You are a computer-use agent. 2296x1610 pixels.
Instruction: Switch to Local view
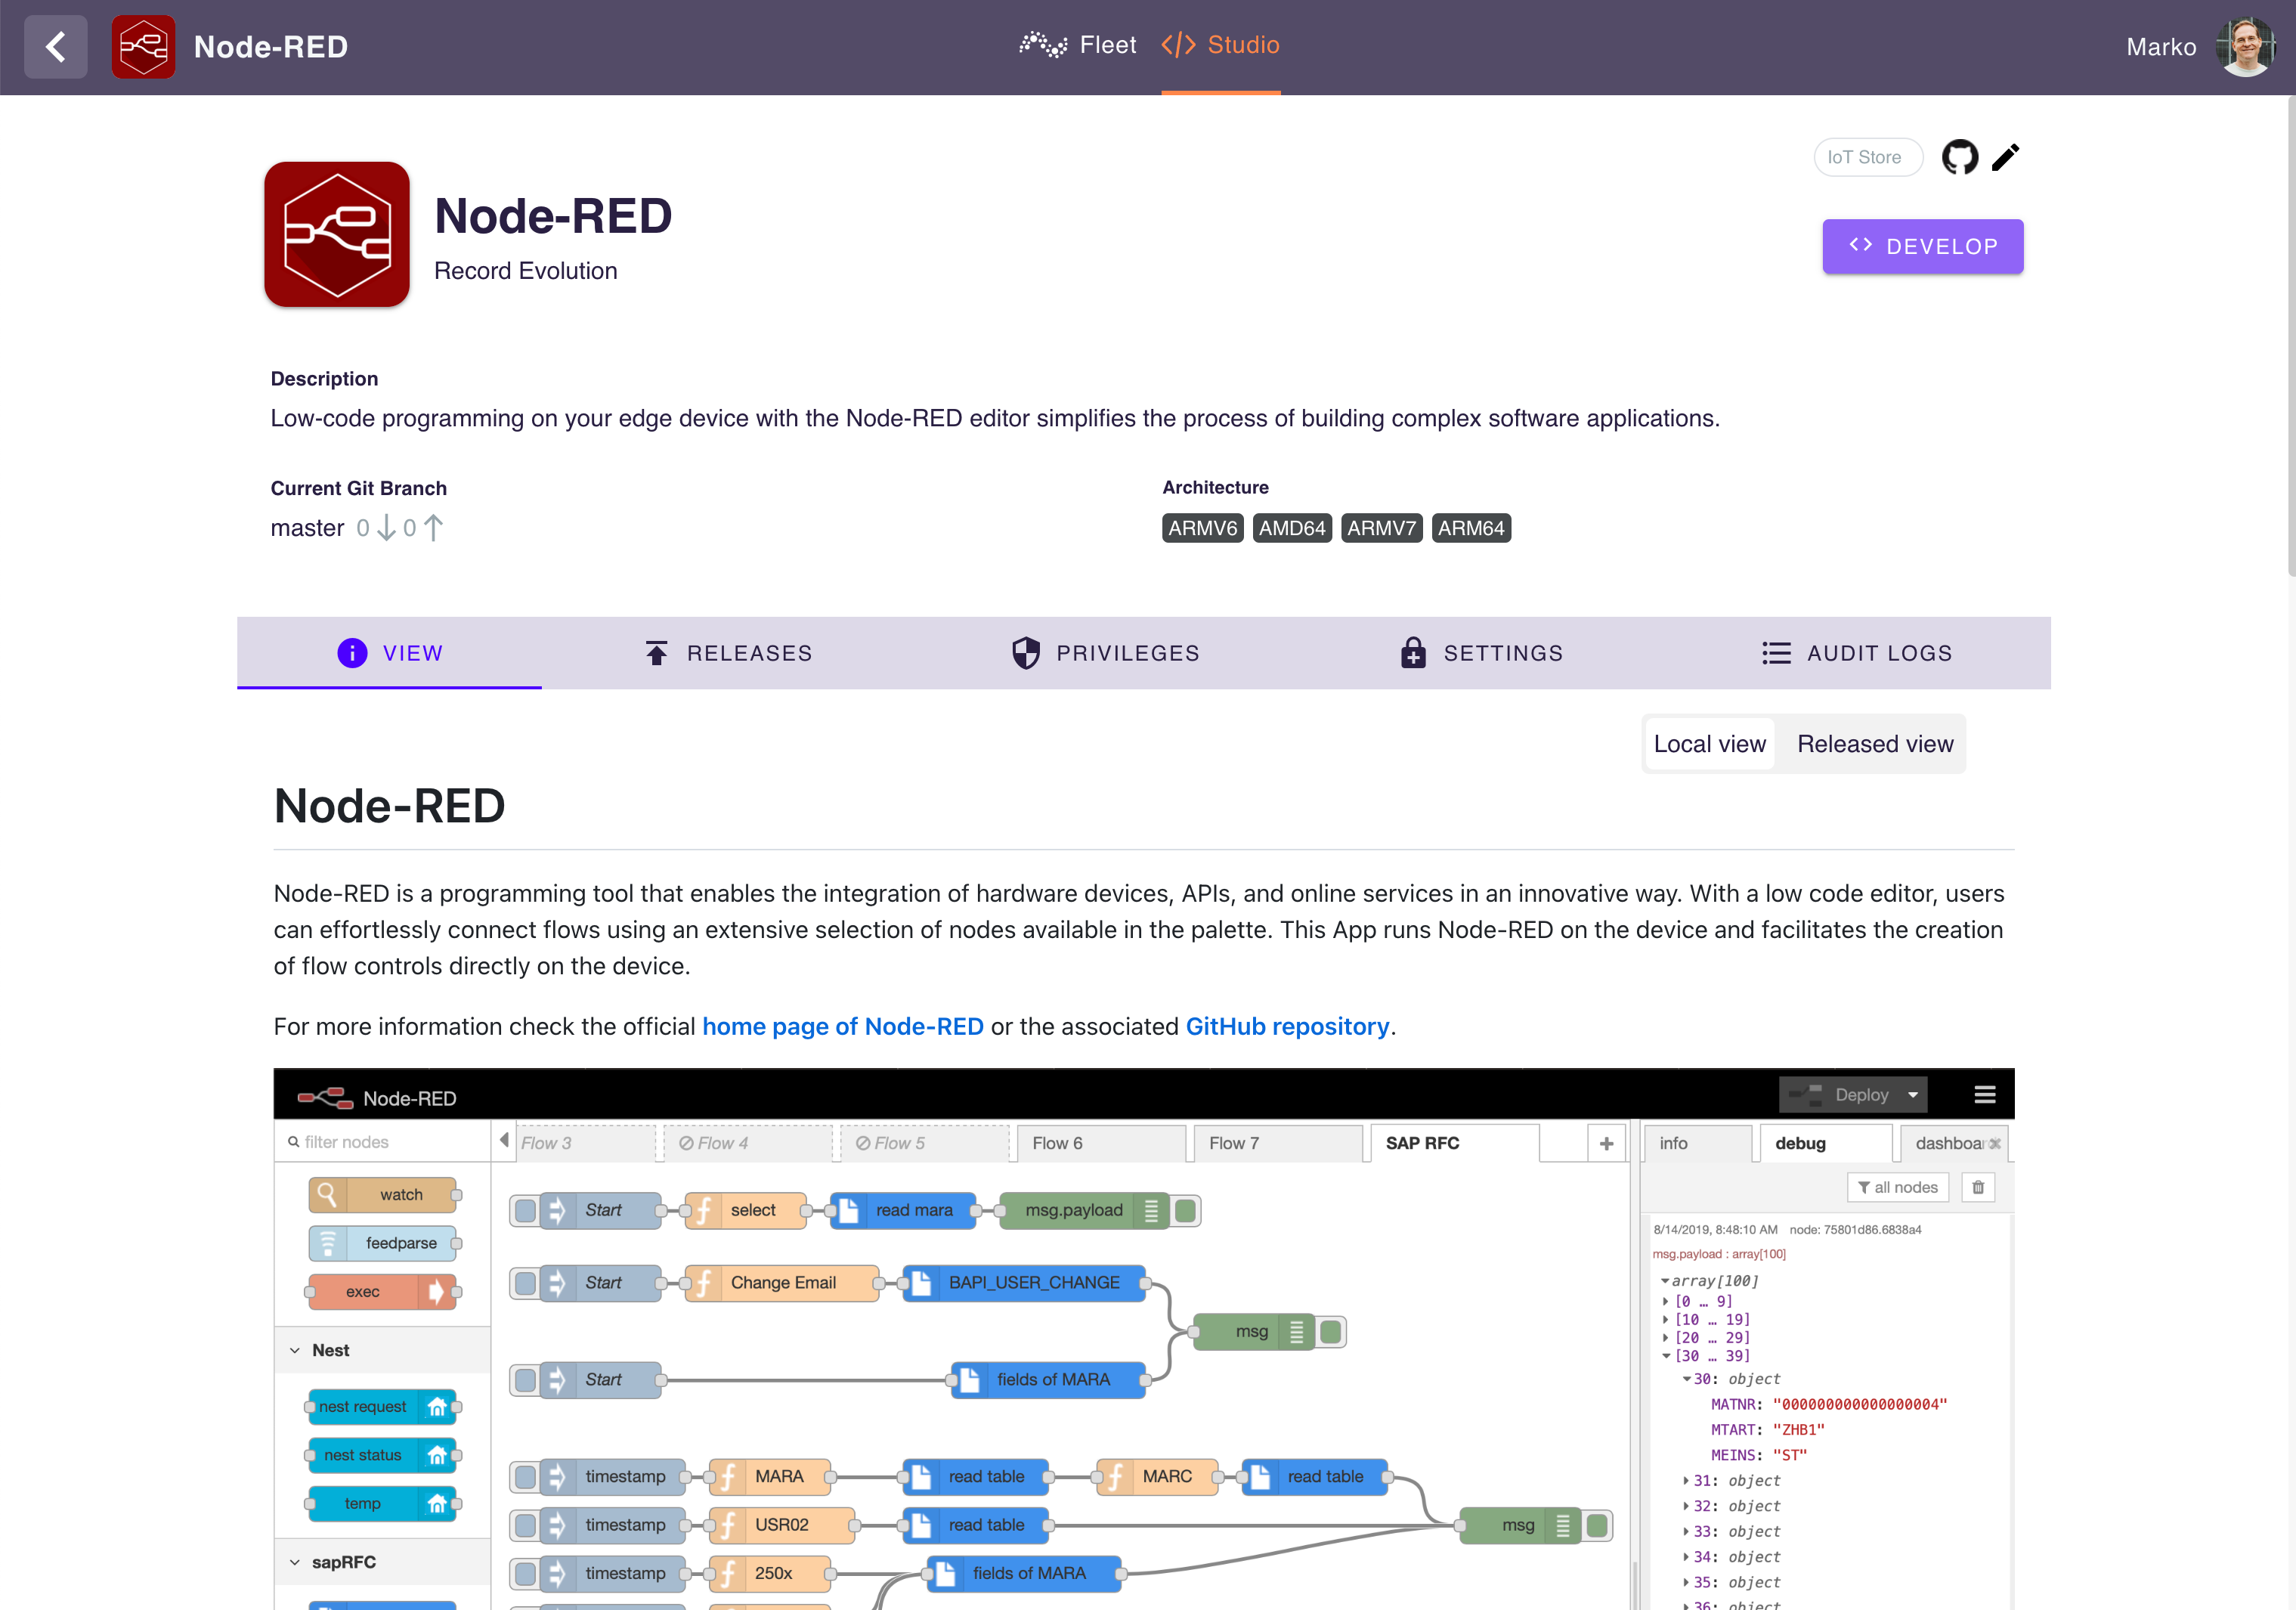click(x=1709, y=744)
